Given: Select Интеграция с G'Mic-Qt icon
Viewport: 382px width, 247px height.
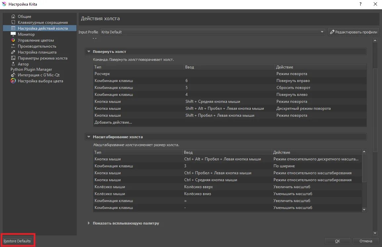Looking at the screenshot, I should point(13,75).
